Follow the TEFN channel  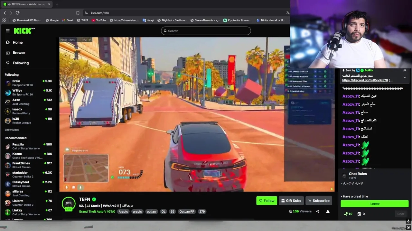(267, 201)
